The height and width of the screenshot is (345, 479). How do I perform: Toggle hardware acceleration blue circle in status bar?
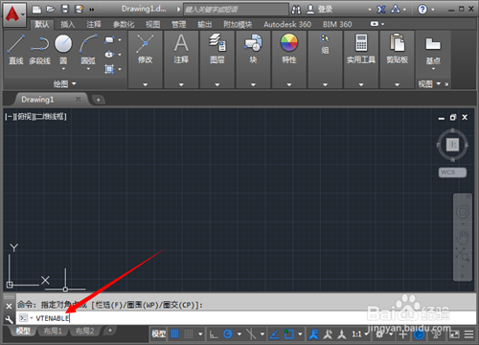click(419, 334)
